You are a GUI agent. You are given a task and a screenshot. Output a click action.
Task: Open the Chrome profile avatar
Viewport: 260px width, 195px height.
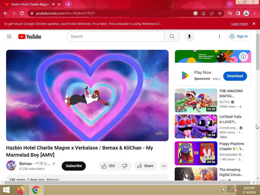246,13
